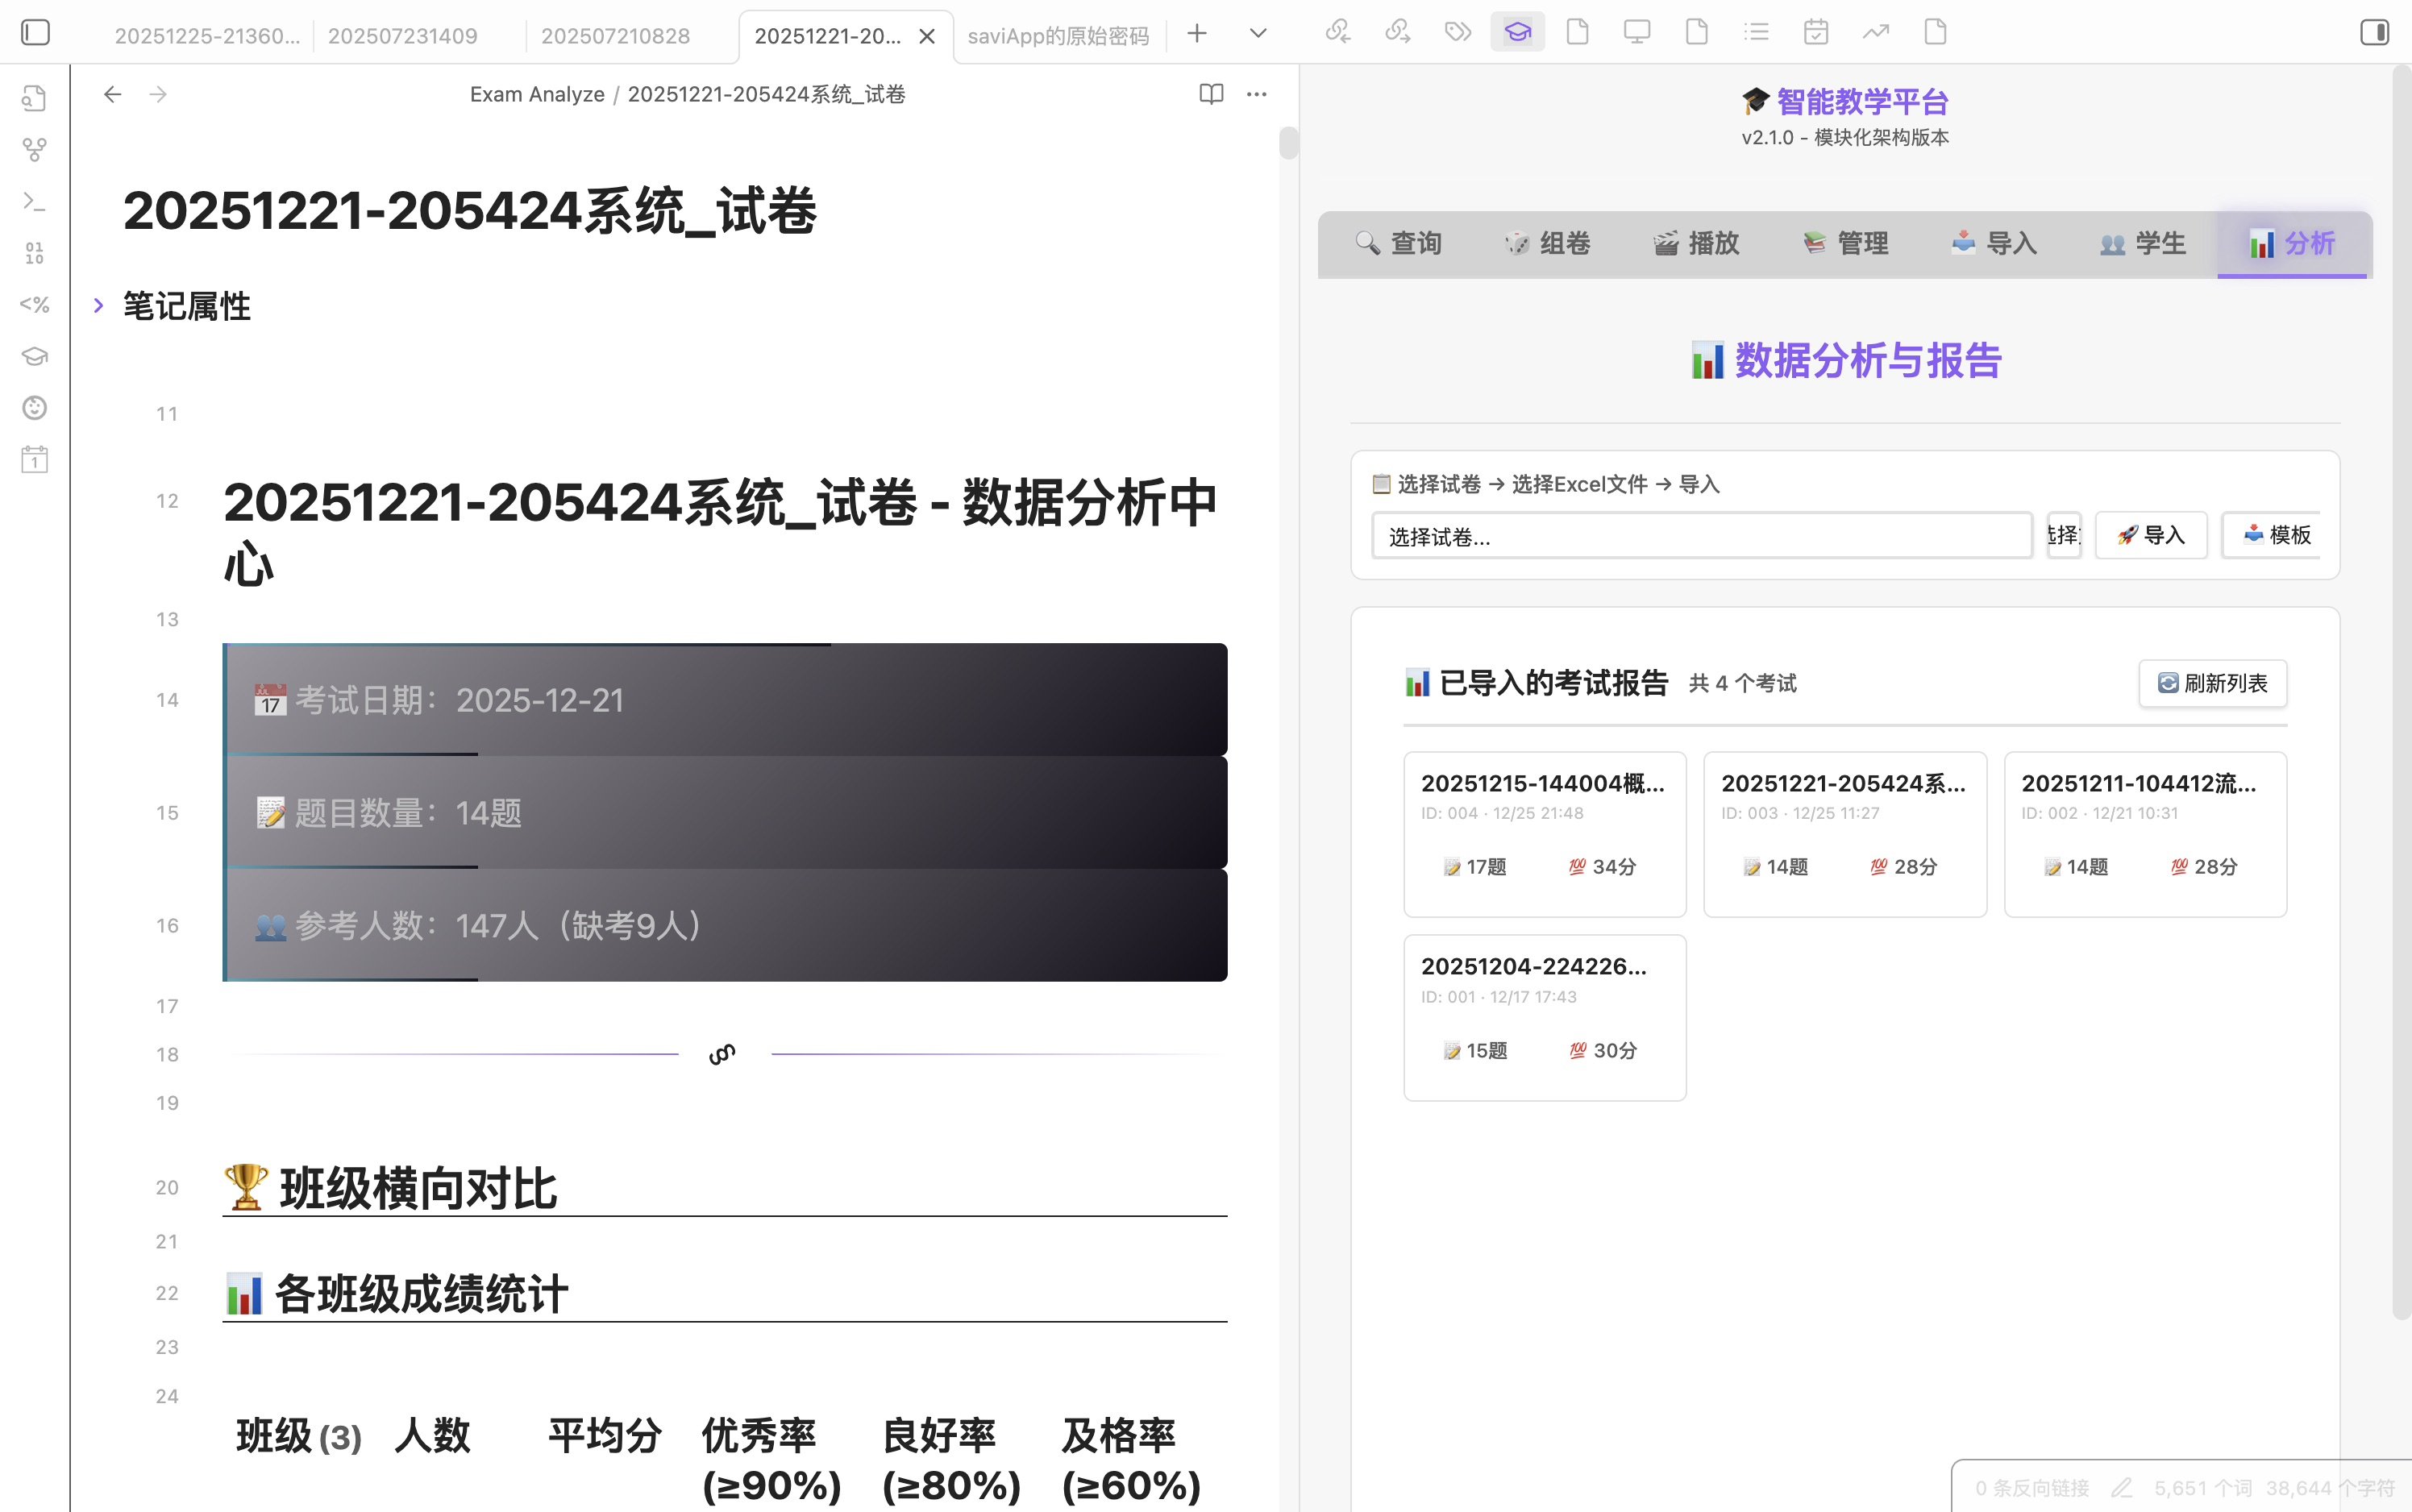The image size is (2412, 1512).
Task: Click the 模板 download button
Action: 2277,535
